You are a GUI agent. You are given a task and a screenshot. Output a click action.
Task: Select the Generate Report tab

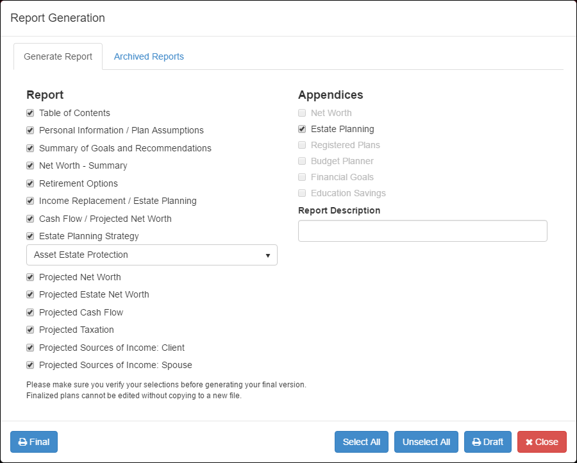pos(58,56)
